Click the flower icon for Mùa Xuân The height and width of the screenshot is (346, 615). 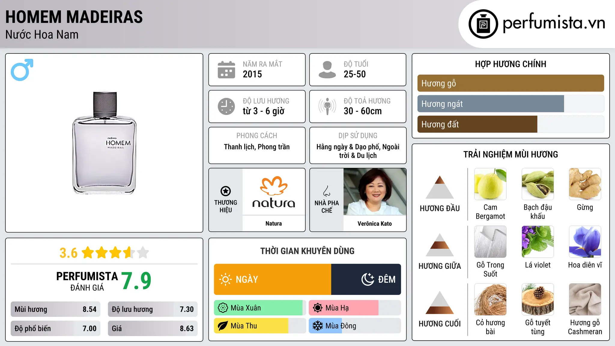point(223,308)
